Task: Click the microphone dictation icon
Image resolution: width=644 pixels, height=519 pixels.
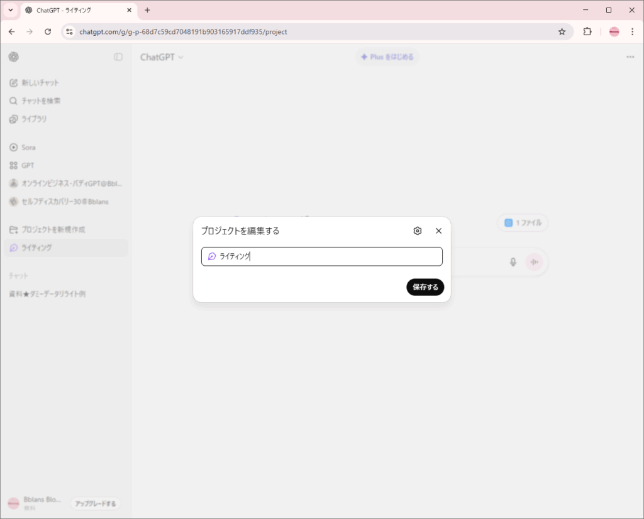Action: [513, 262]
